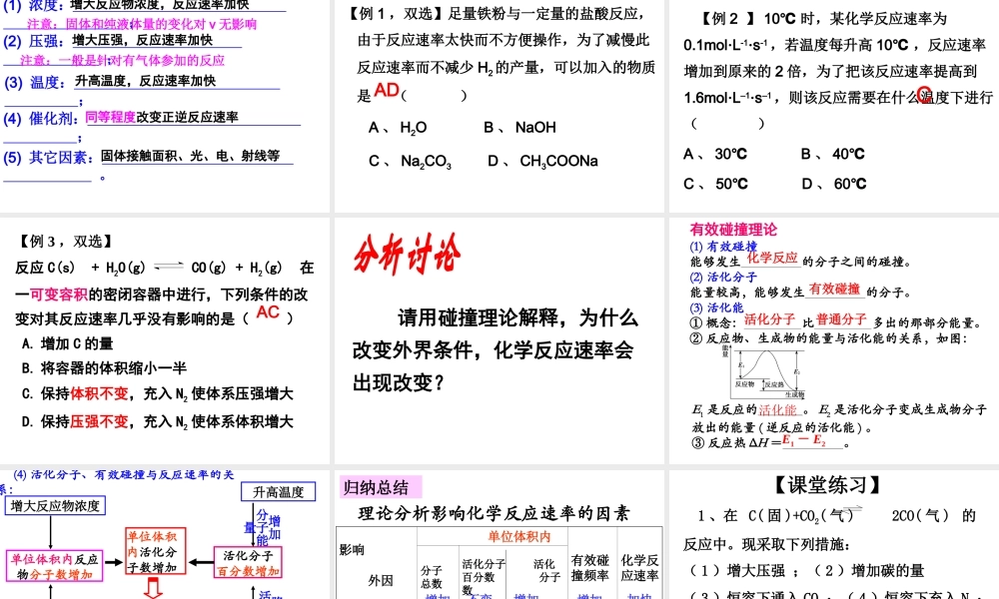Click the red 'E1 − E2' answer
Viewport: 999px width, 599px height.
(804, 440)
